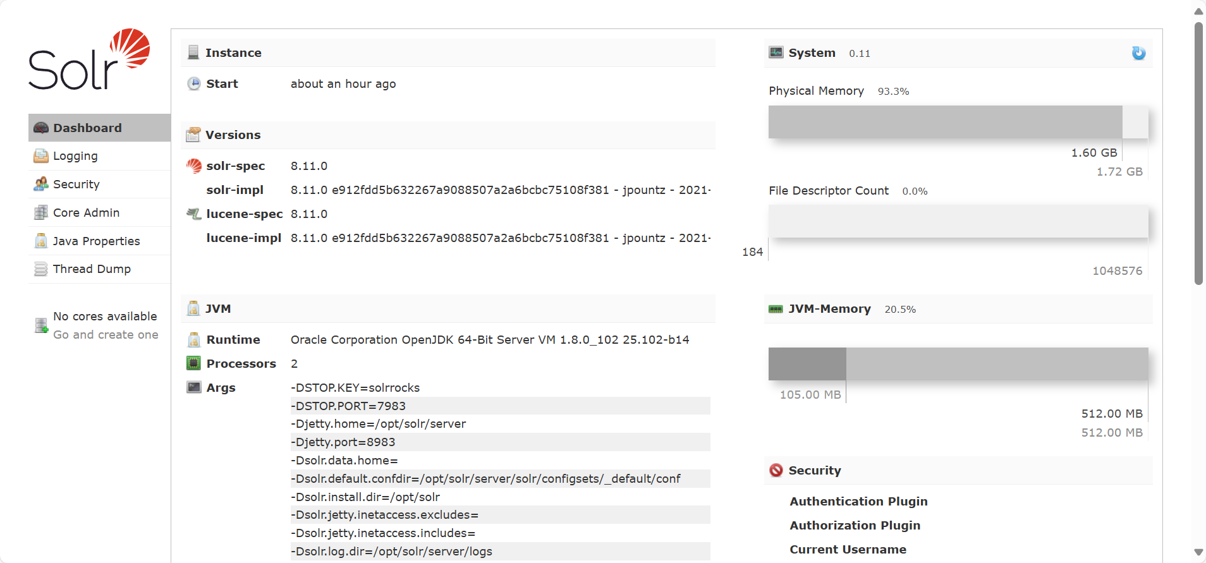Select the solr-impl version string
Viewport: 1206px width, 563px height.
point(501,190)
